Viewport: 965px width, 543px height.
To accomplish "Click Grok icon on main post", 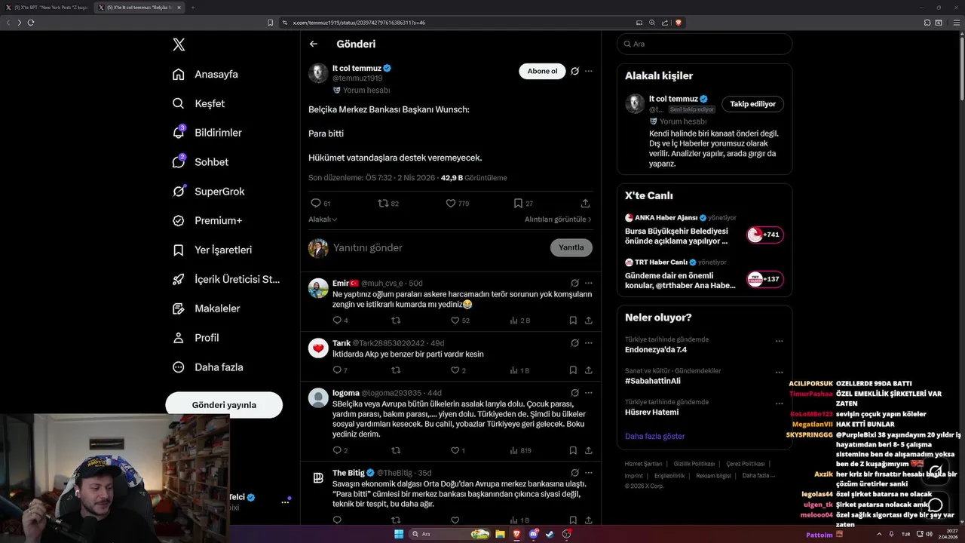I will 574,71.
